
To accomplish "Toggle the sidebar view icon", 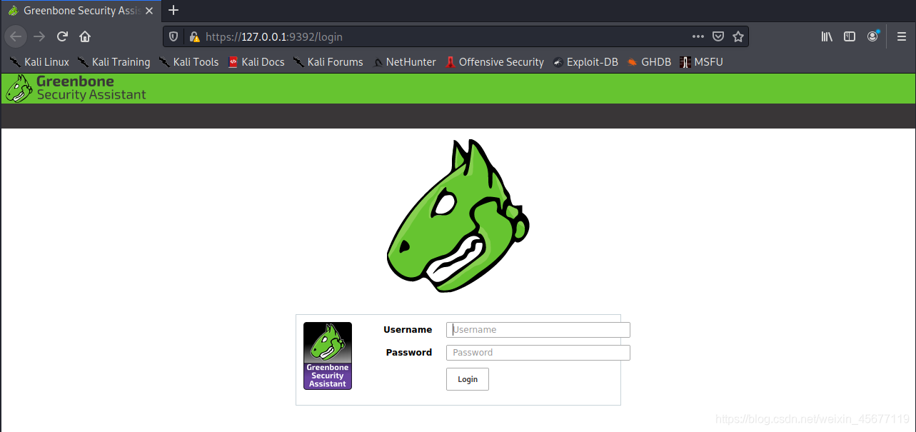I will coord(850,36).
